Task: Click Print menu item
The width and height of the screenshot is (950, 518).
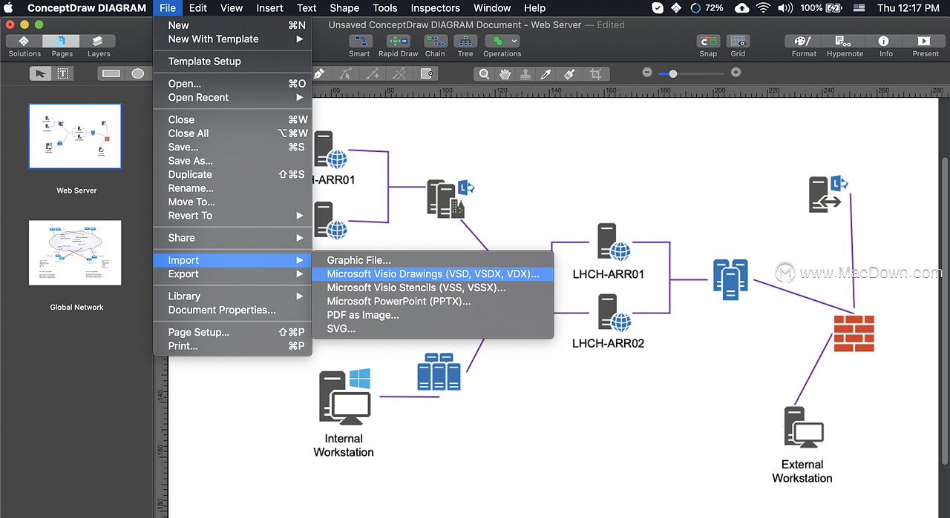Action: coord(232,346)
